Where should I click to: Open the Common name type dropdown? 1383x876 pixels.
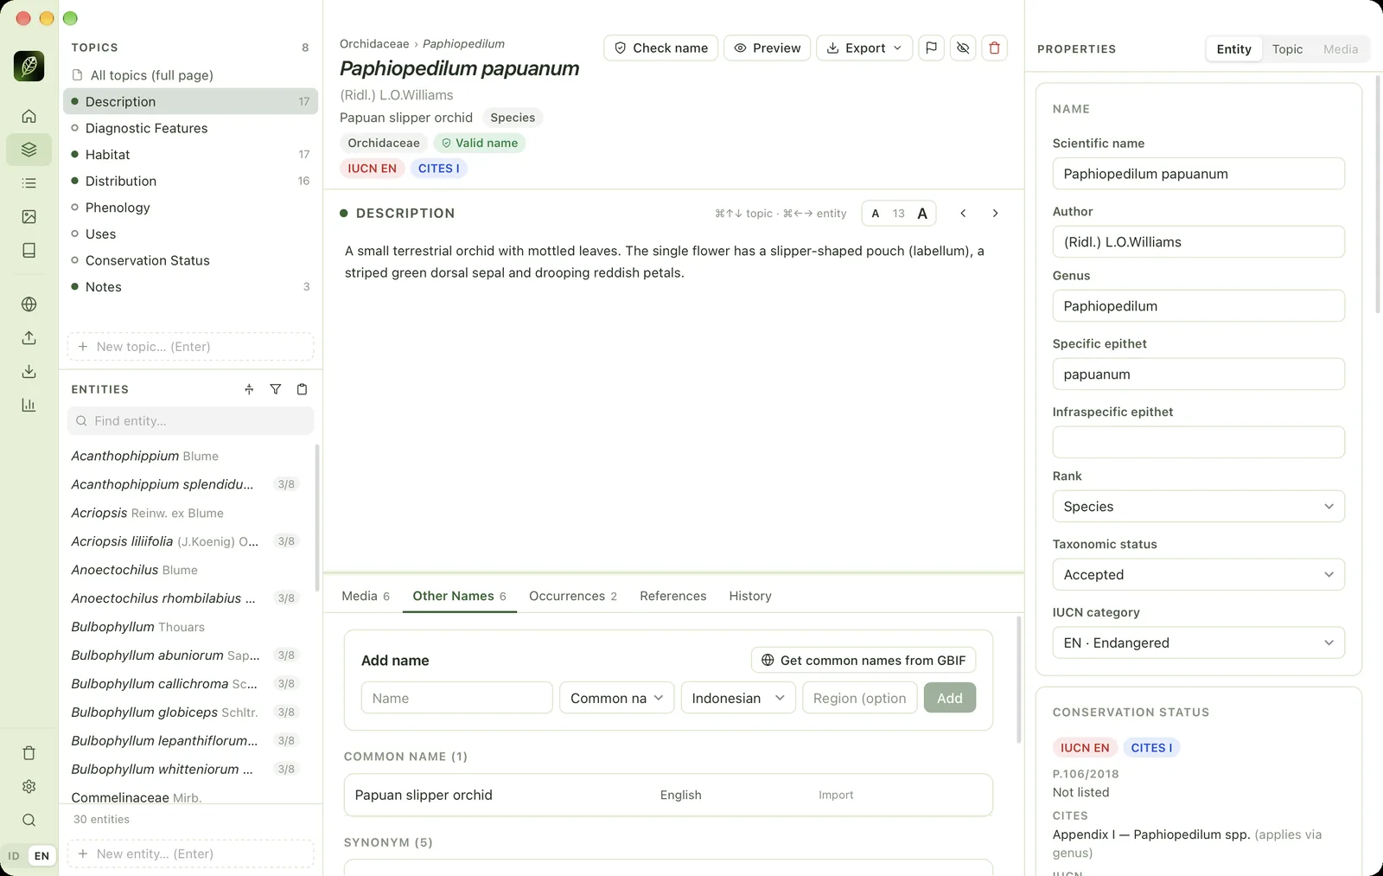(617, 698)
